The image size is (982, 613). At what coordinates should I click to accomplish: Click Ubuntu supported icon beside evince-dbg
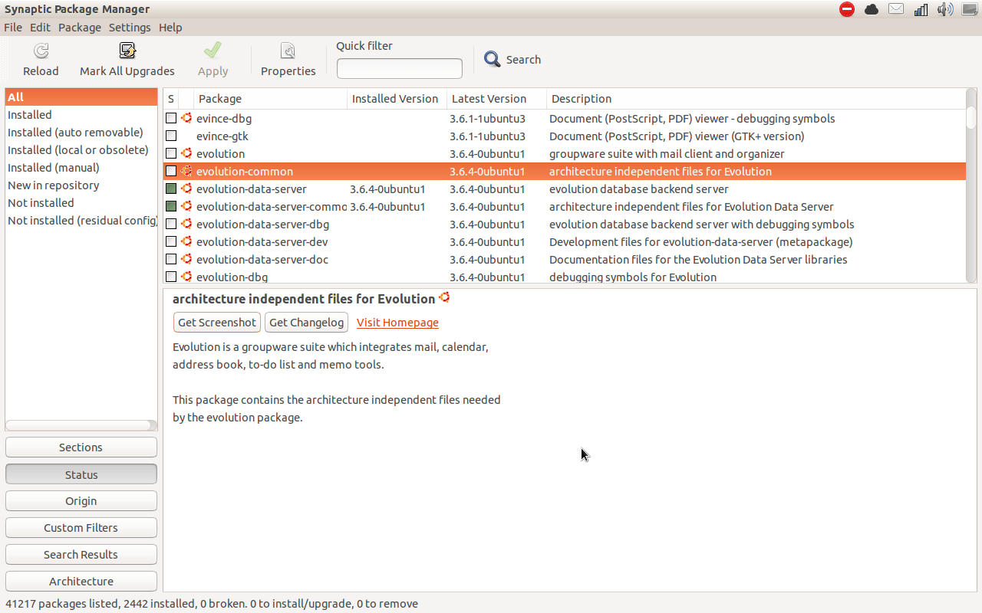pos(186,118)
